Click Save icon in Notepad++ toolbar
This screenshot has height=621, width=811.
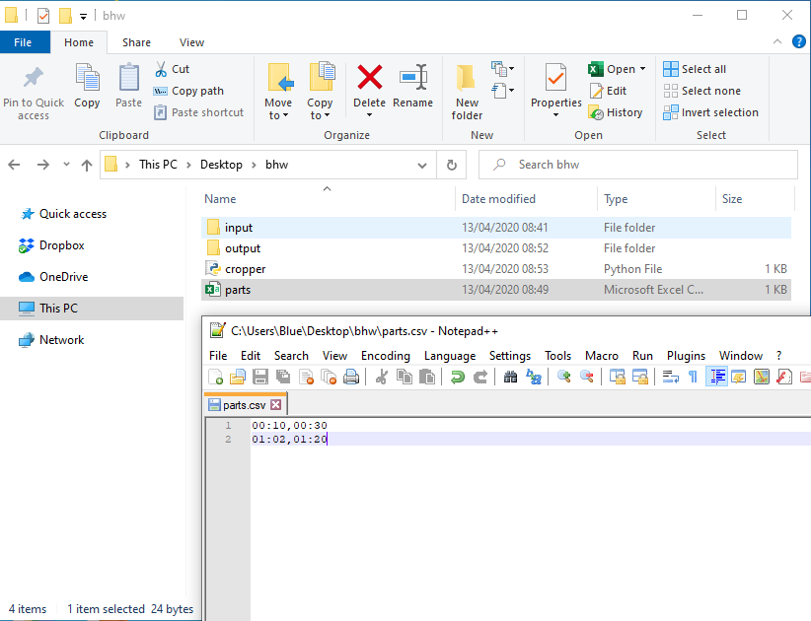click(260, 377)
